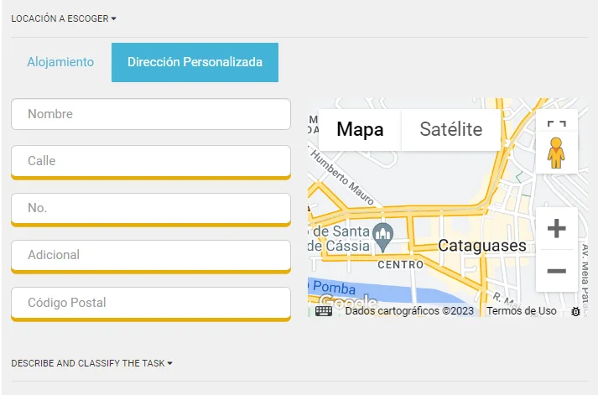
Task: Focus the Calle text field
Action: (x=150, y=160)
